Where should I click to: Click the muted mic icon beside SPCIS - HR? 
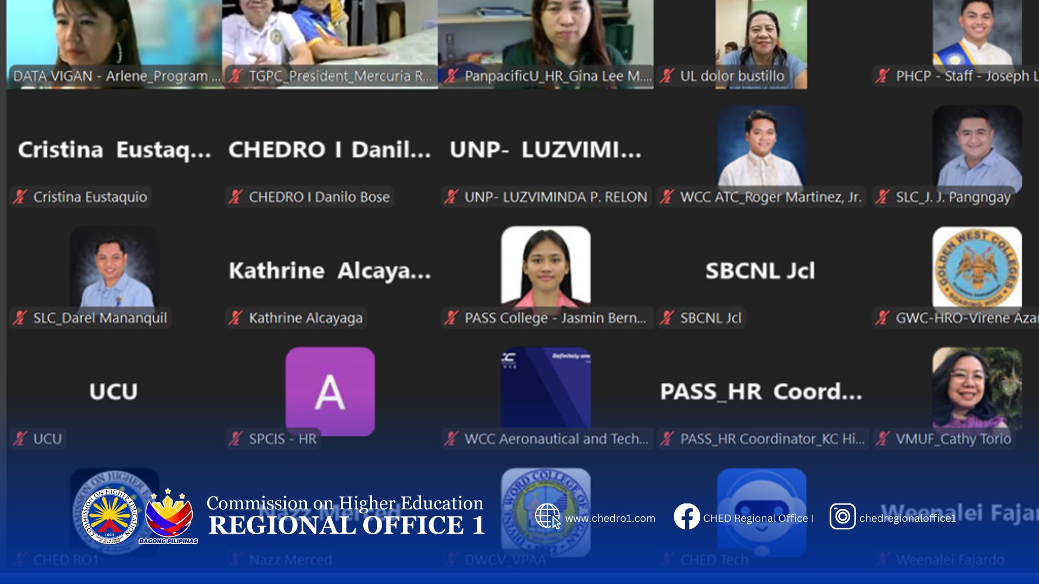[x=235, y=439]
